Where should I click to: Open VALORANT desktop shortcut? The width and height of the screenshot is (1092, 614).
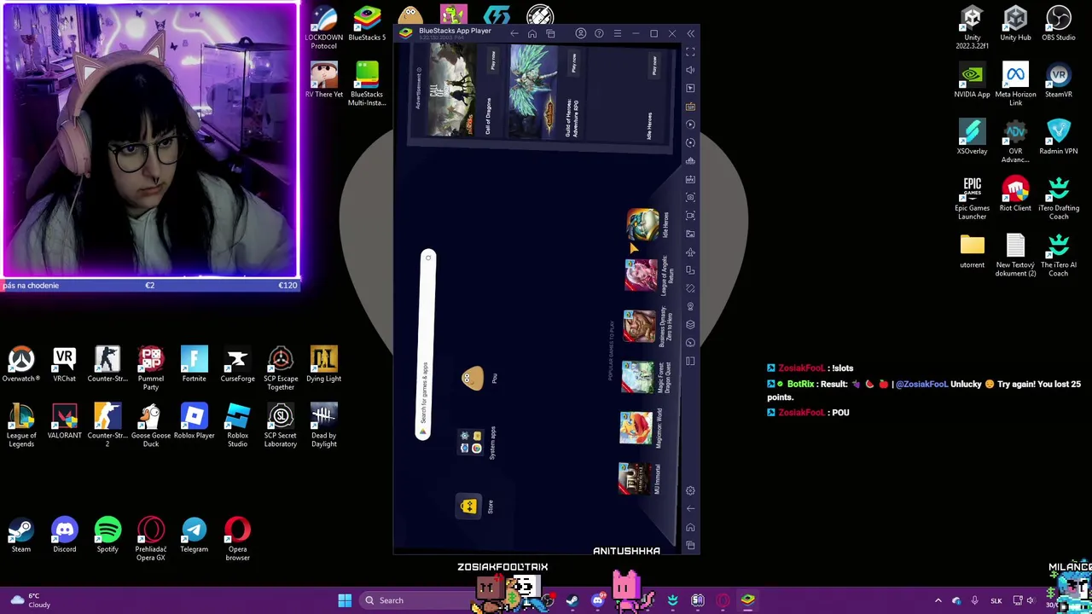(x=64, y=421)
